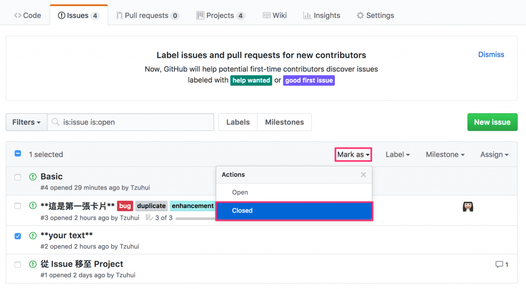
Task: Open the Filters dropdown
Action: click(27, 122)
